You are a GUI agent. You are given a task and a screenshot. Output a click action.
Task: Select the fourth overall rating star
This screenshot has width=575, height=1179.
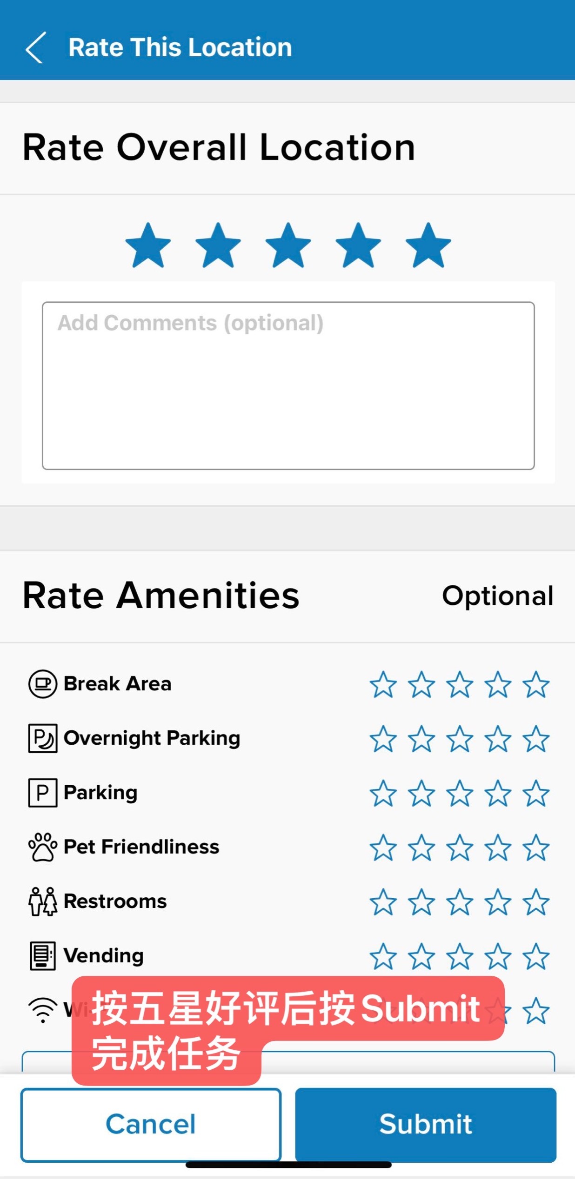[x=358, y=245]
